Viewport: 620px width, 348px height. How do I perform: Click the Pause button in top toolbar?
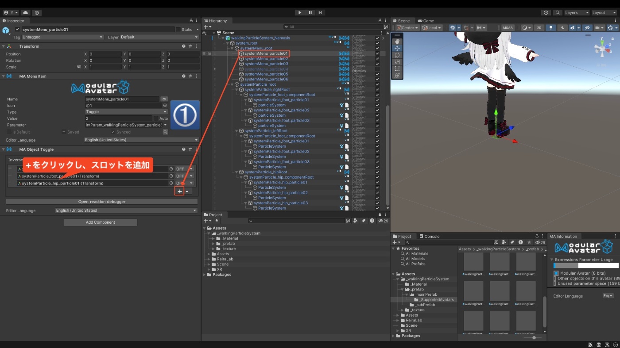310,12
